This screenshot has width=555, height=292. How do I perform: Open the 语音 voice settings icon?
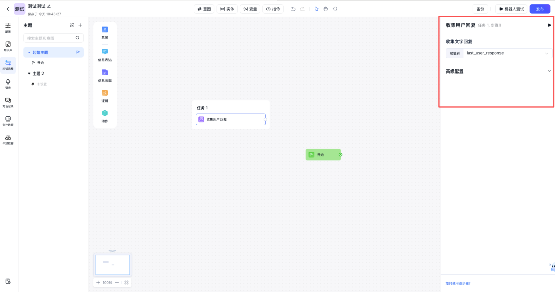pos(8,83)
